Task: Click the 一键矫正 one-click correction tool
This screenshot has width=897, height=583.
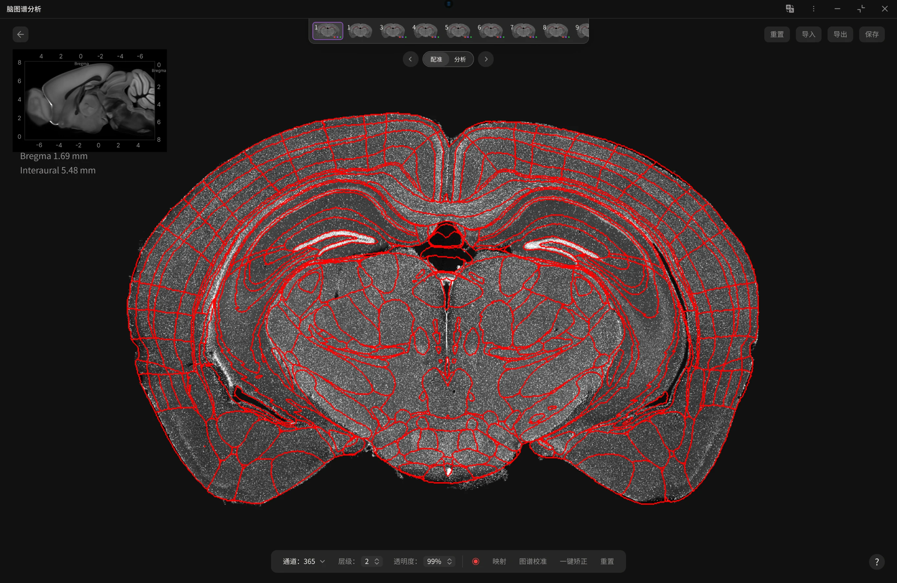Action: point(573,561)
